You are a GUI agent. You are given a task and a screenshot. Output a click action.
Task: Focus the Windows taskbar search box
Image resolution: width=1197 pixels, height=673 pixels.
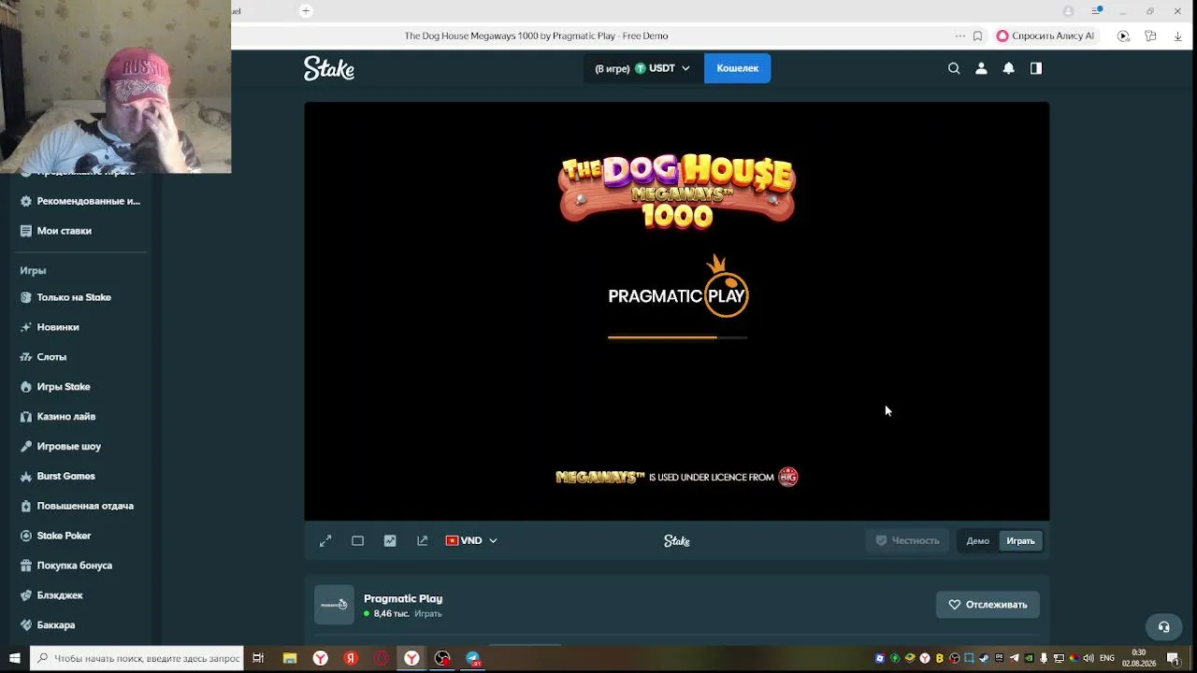click(137, 658)
